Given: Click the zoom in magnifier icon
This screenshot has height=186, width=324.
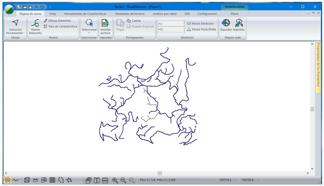Looking at the screenshot, I should tap(115, 180).
